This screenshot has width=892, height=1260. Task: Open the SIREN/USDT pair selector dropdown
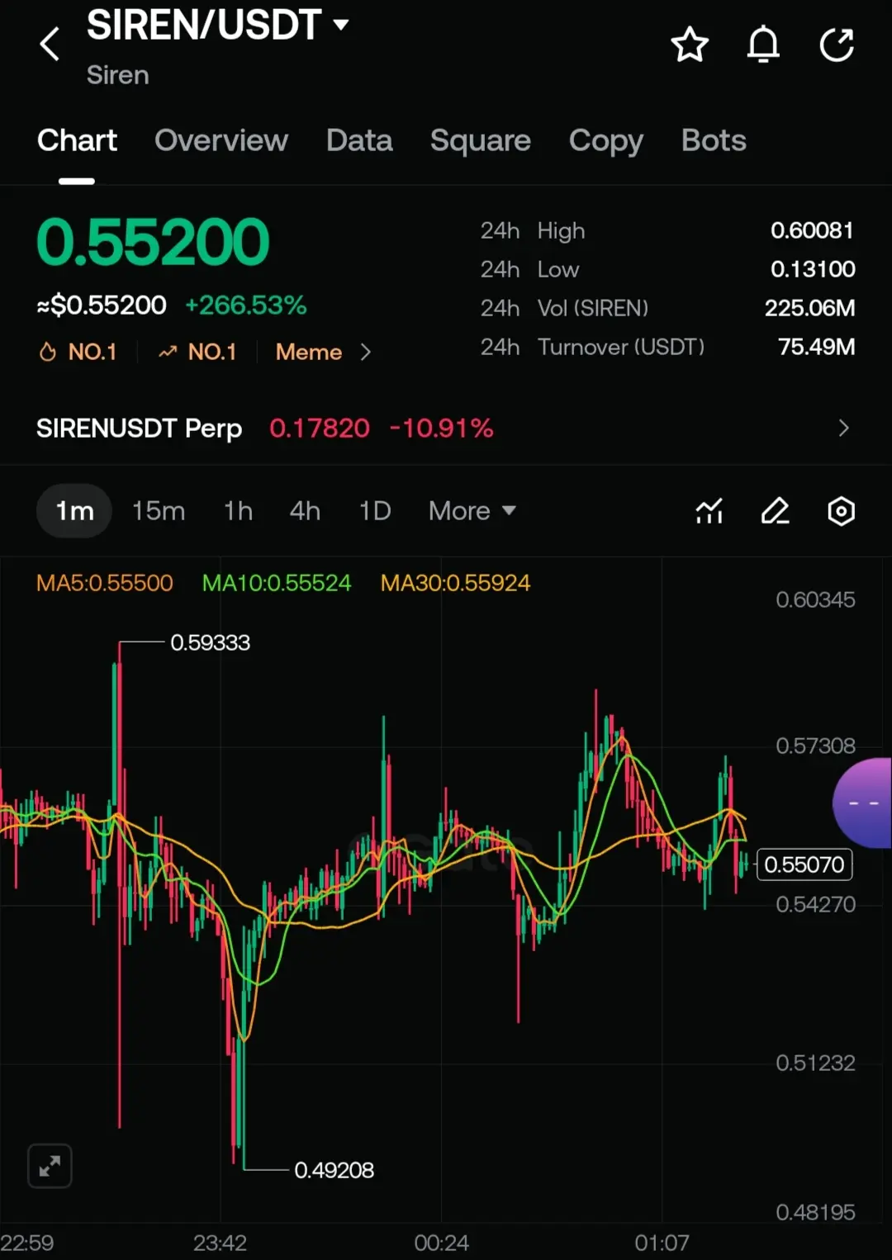[218, 25]
